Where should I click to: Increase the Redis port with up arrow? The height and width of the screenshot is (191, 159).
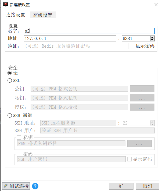152,37
